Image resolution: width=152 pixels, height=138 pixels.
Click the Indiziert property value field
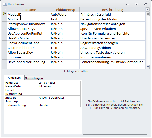59,98
